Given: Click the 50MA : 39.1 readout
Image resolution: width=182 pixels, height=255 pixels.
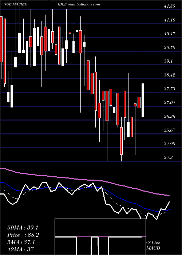Looking at the screenshot, I should click(x=23, y=228).
